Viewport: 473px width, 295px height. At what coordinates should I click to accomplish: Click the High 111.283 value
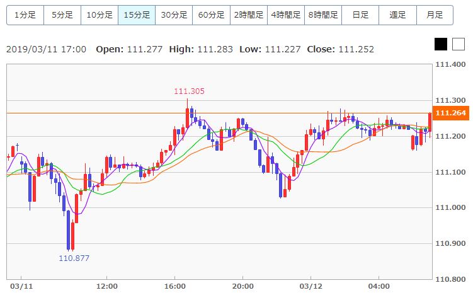point(215,49)
